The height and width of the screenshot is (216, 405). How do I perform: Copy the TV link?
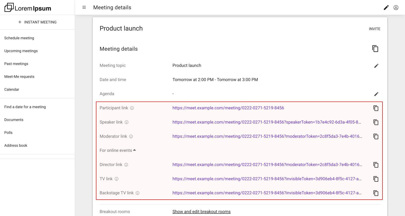click(x=376, y=179)
